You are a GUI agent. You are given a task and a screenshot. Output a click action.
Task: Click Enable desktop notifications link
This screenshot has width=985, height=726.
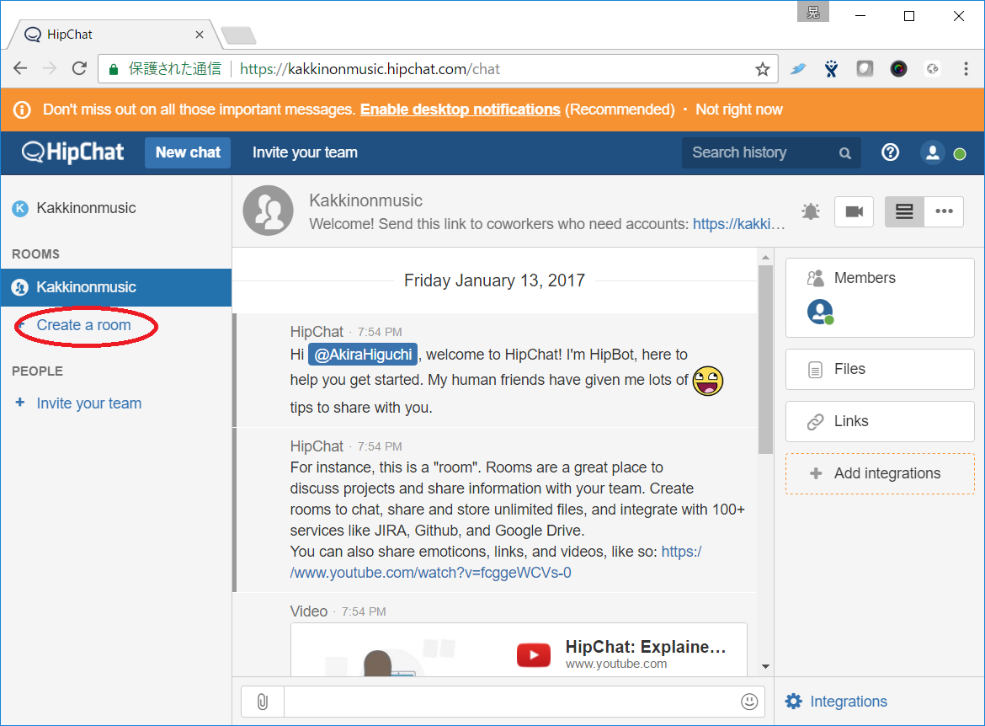460,109
